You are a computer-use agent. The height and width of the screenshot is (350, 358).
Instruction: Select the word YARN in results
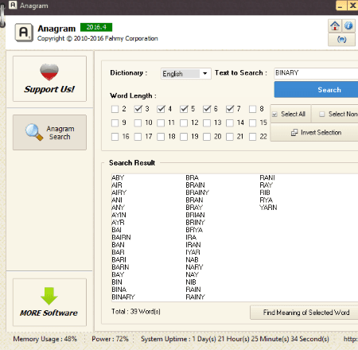point(268,208)
